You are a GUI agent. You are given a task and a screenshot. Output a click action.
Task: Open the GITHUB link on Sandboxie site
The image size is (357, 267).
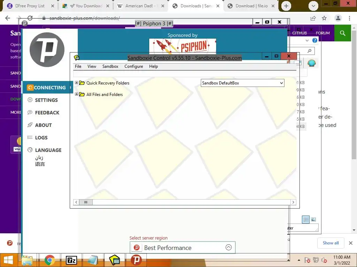[299, 33]
